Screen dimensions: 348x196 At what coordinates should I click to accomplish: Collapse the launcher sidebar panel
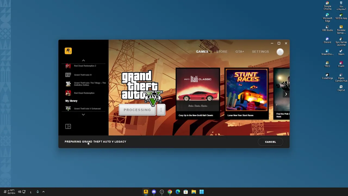68,126
